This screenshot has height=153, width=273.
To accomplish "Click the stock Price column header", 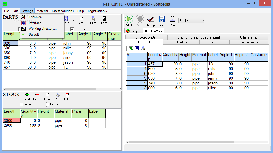I will coord(80,113).
